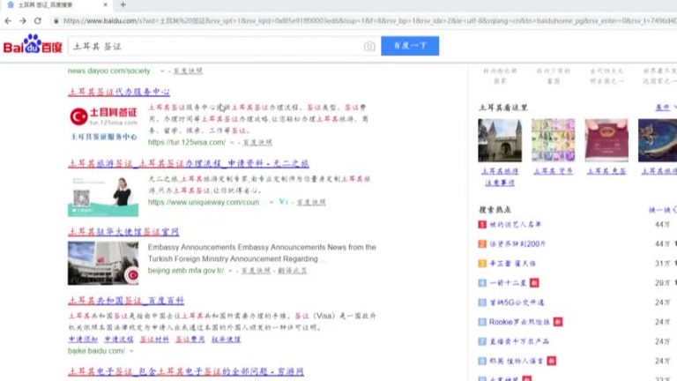Click the uniqueway result thumbnail with woman
Viewport: 677px width, 381px height.
[103, 196]
